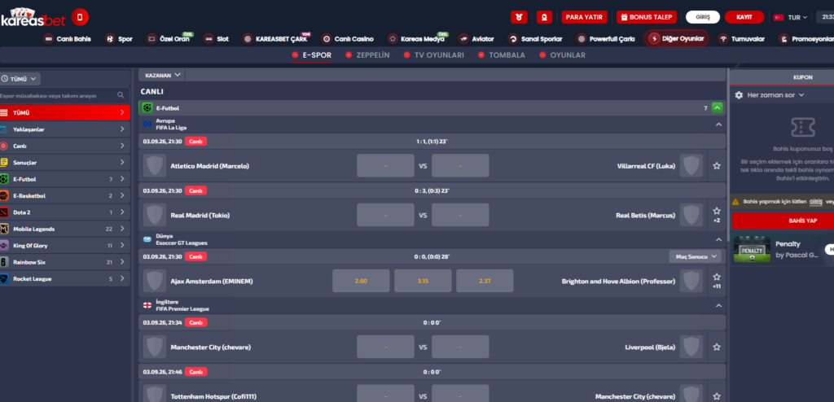The image size is (834, 402).
Task: Open the TÜMÜ time filter dropdown
Action: (x=20, y=79)
